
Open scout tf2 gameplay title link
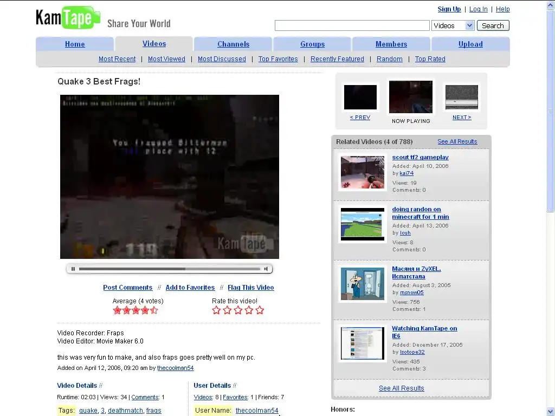[420, 158]
